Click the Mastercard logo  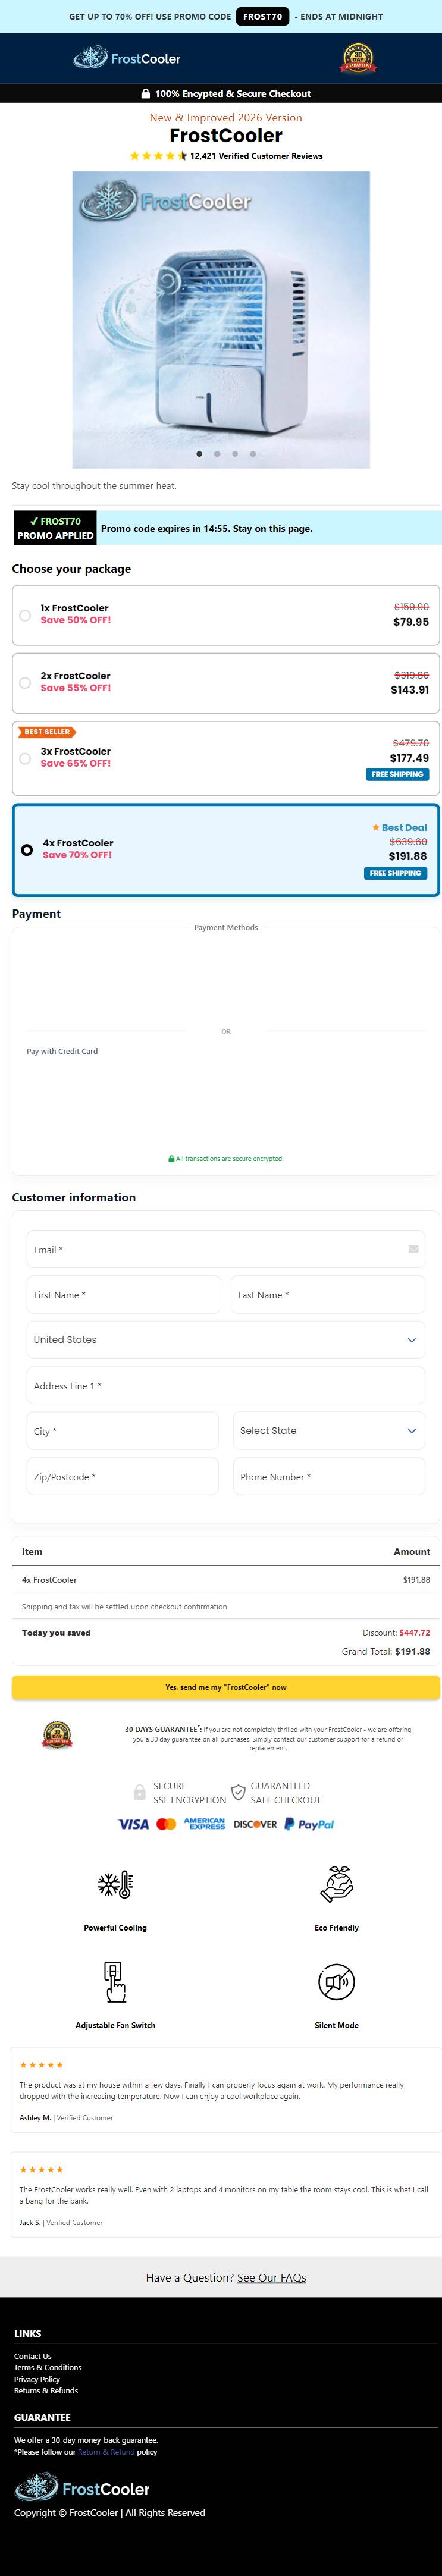coord(166,1825)
